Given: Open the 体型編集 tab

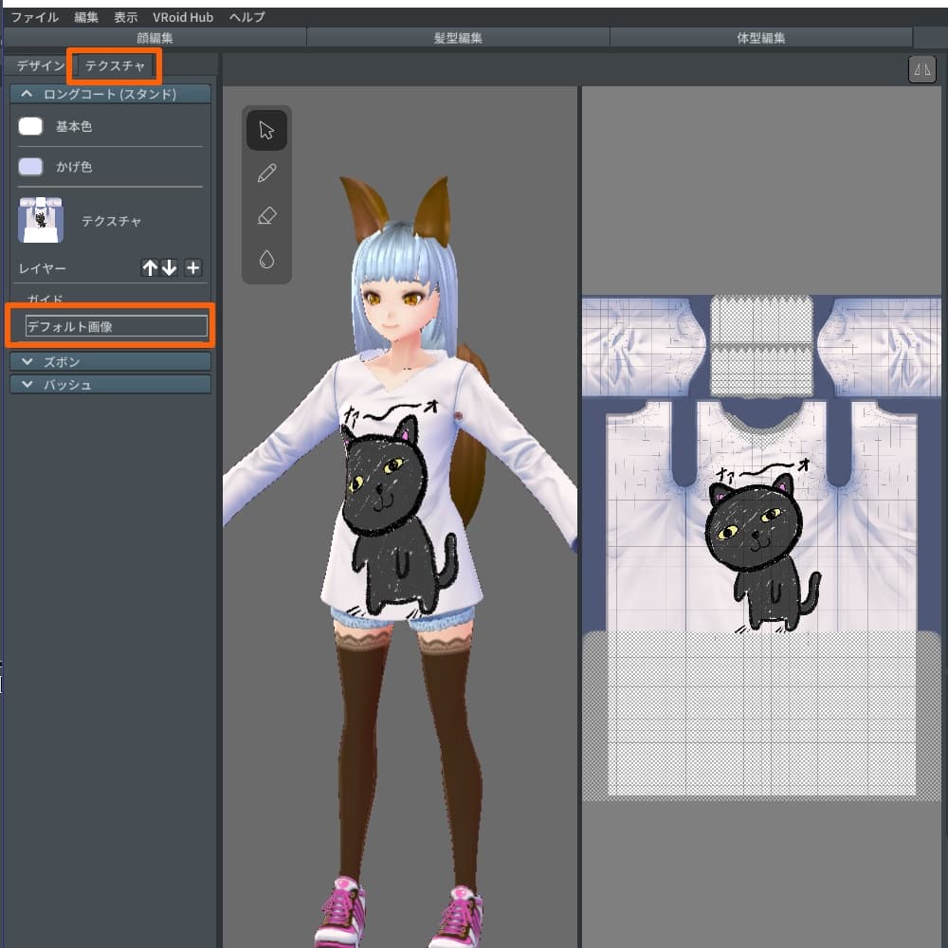Looking at the screenshot, I should pos(760,38).
